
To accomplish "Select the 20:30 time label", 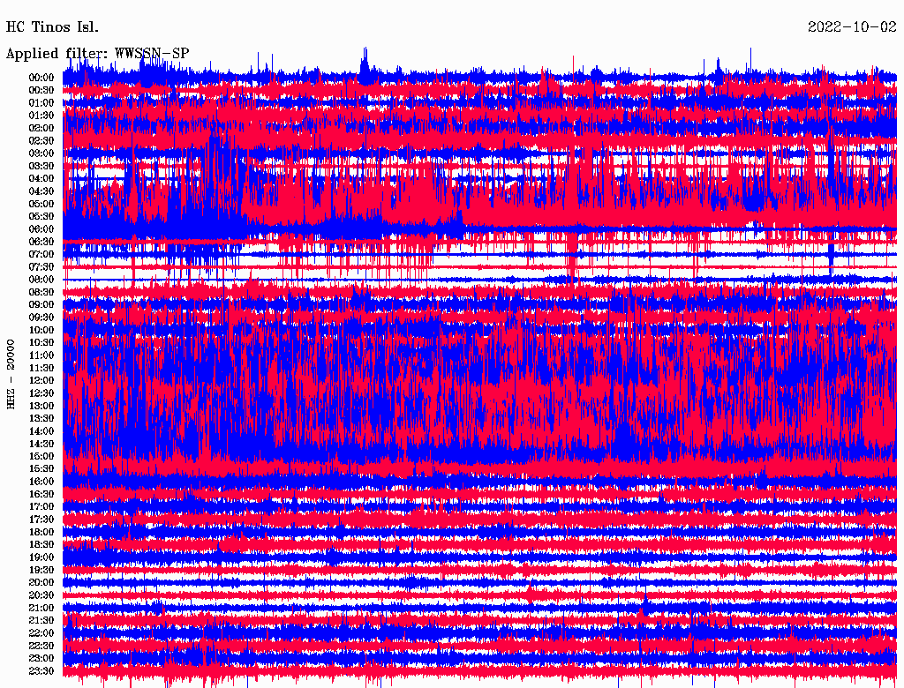I will [41, 595].
